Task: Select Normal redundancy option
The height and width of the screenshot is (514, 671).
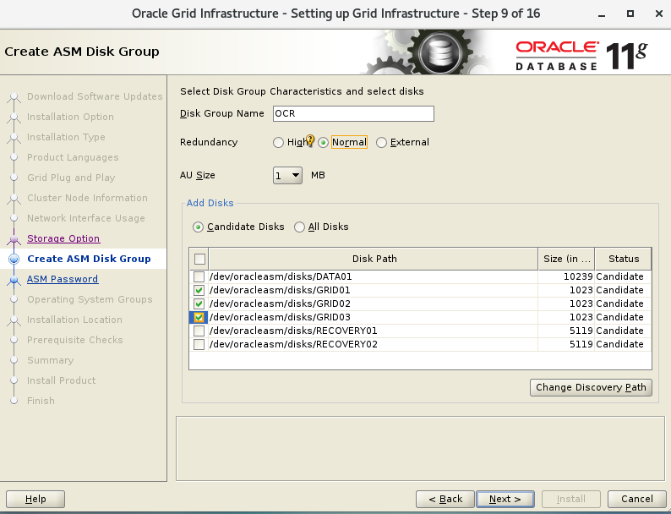Action: pos(323,143)
